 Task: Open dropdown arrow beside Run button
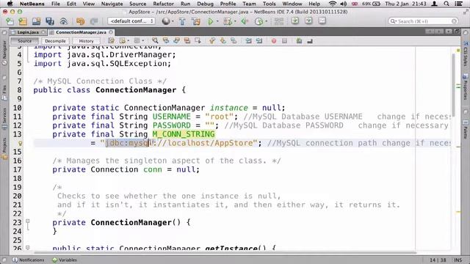(x=217, y=21)
